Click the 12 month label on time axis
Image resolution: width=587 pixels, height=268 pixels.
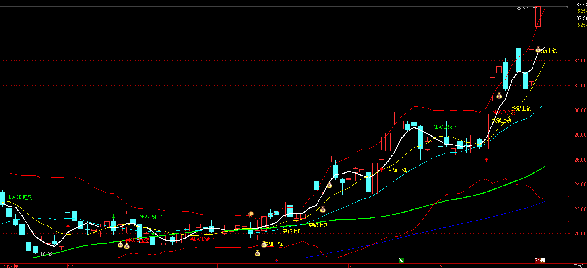tap(70, 266)
